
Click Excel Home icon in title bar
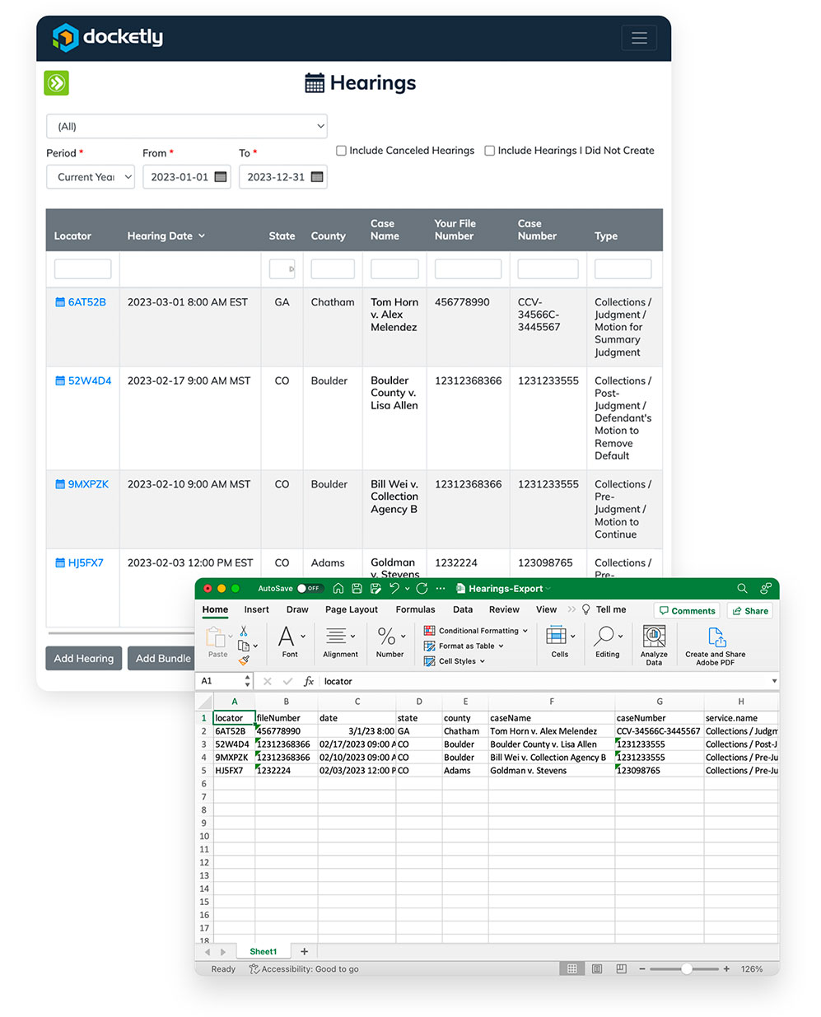(338, 588)
